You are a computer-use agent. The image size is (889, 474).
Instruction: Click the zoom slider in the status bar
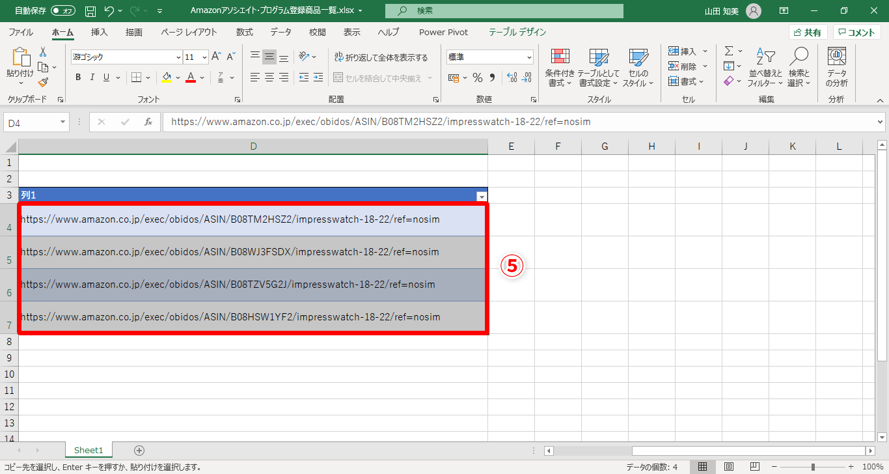tap(814, 467)
